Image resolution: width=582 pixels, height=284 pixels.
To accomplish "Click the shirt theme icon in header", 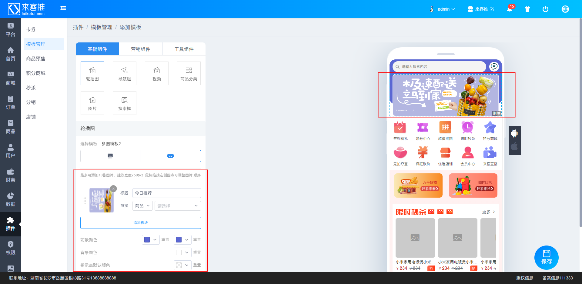I will click(527, 9).
